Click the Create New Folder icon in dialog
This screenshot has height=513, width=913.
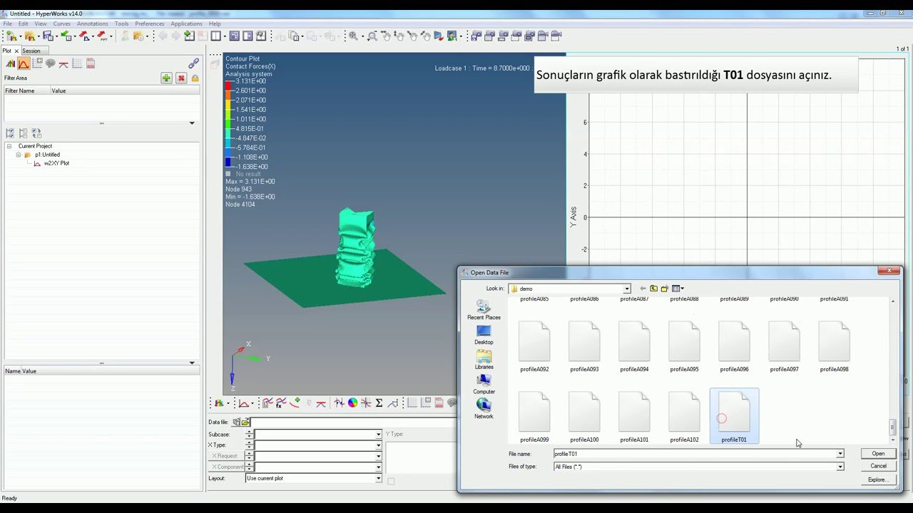(665, 289)
